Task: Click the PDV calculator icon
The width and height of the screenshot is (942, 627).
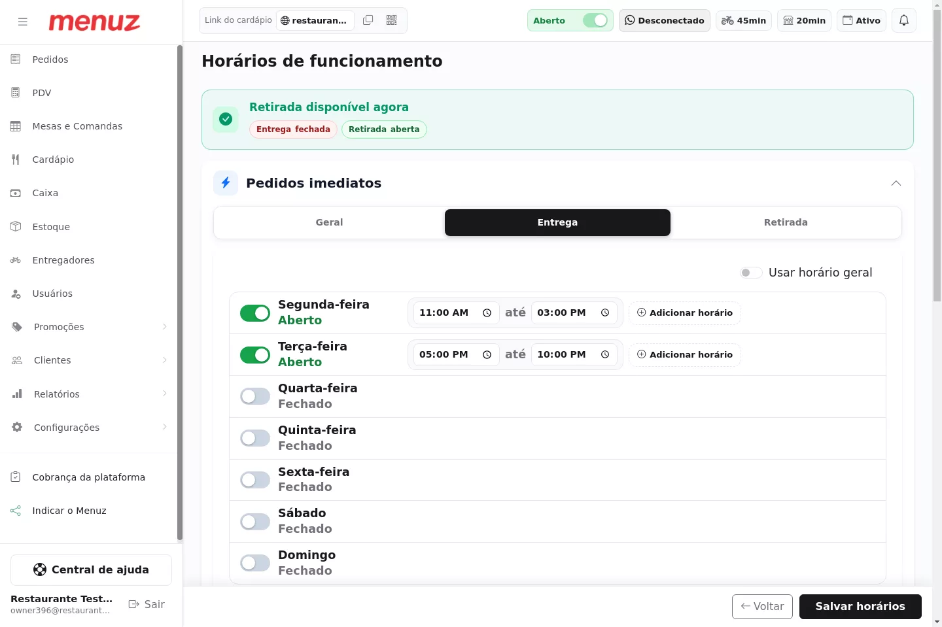Action: (16, 93)
